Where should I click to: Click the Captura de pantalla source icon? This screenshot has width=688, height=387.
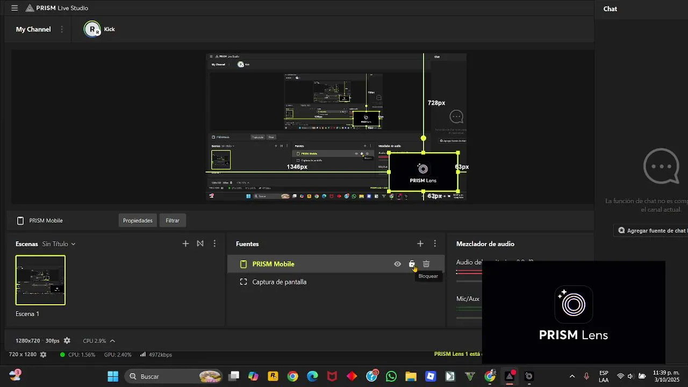pos(243,282)
